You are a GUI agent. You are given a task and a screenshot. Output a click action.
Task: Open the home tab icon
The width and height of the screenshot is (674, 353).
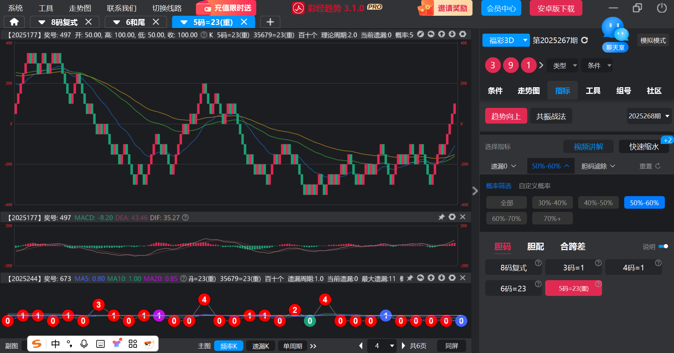tap(14, 22)
